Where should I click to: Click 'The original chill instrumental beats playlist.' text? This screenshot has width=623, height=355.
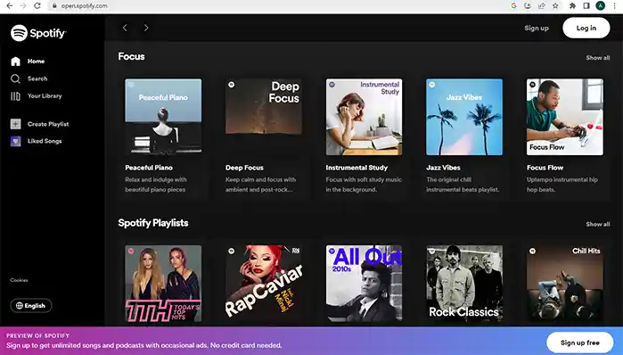(463, 185)
